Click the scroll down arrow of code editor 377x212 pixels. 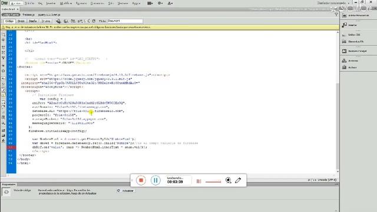click(338, 171)
